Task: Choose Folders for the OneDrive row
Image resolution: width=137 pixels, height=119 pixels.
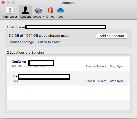Action: [x=96, y=66]
